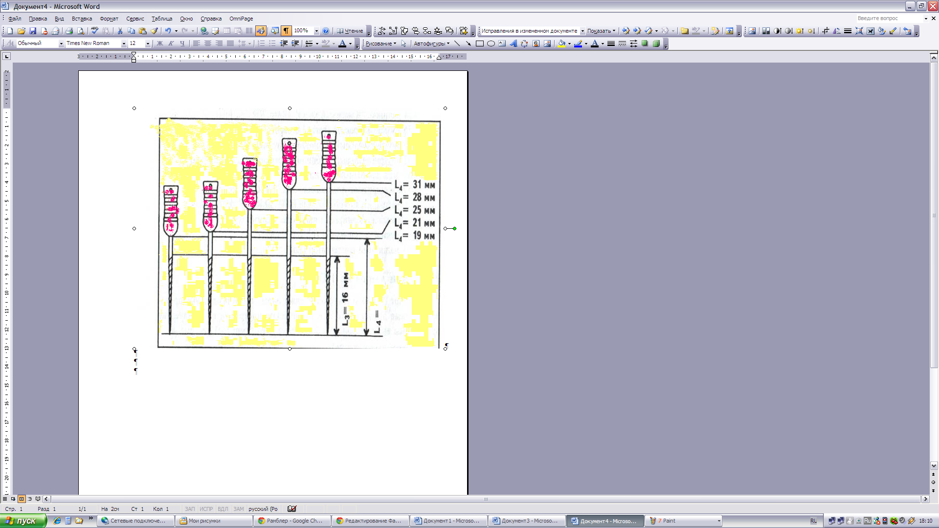This screenshot has width=939, height=528.
Task: Click the Print icon
Action: [x=69, y=31]
